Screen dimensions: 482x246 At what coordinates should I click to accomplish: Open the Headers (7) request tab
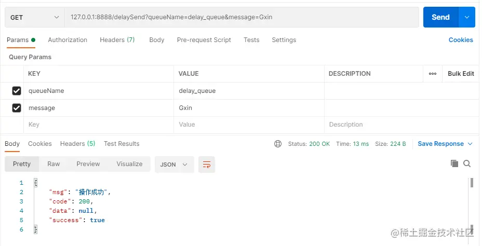[x=117, y=40]
